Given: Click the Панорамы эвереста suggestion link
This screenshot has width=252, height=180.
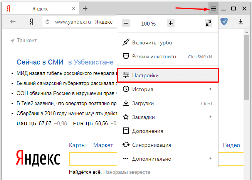Looking at the screenshot, I should (x=127, y=172).
